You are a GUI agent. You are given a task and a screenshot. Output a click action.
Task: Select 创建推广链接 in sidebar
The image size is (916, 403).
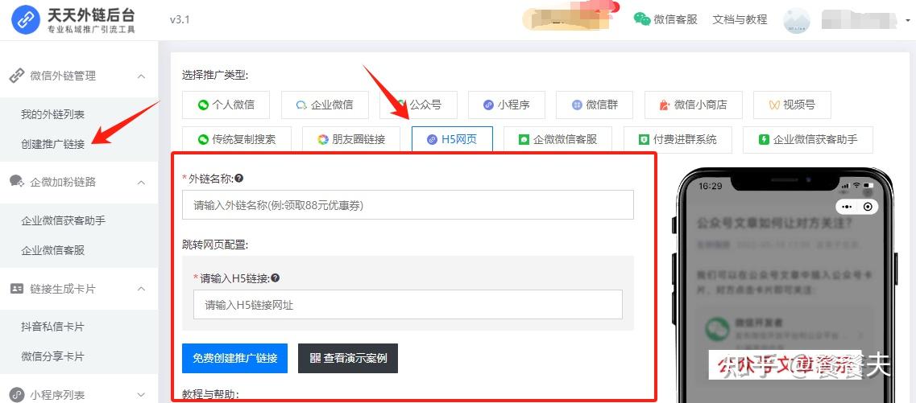(x=52, y=144)
